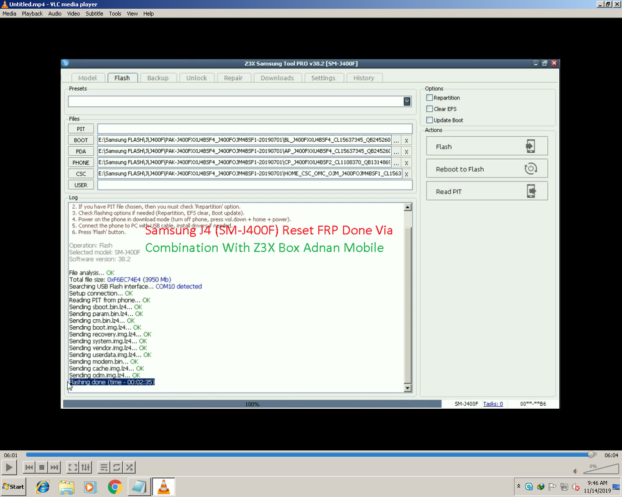Launch Google Chrome from taskbar

[x=114, y=486]
